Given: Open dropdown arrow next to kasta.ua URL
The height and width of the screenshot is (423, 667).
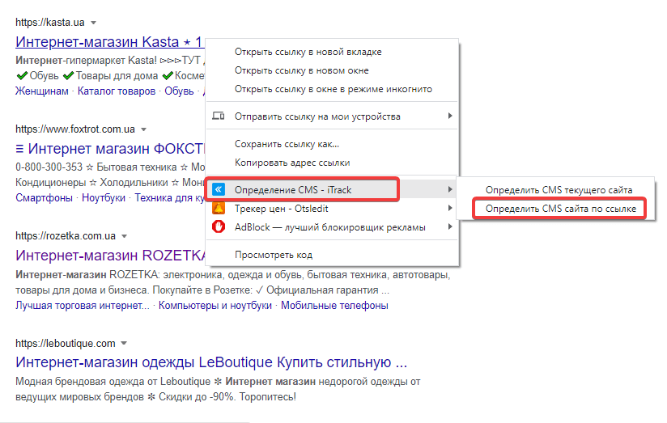Looking at the screenshot, I should click(94, 23).
